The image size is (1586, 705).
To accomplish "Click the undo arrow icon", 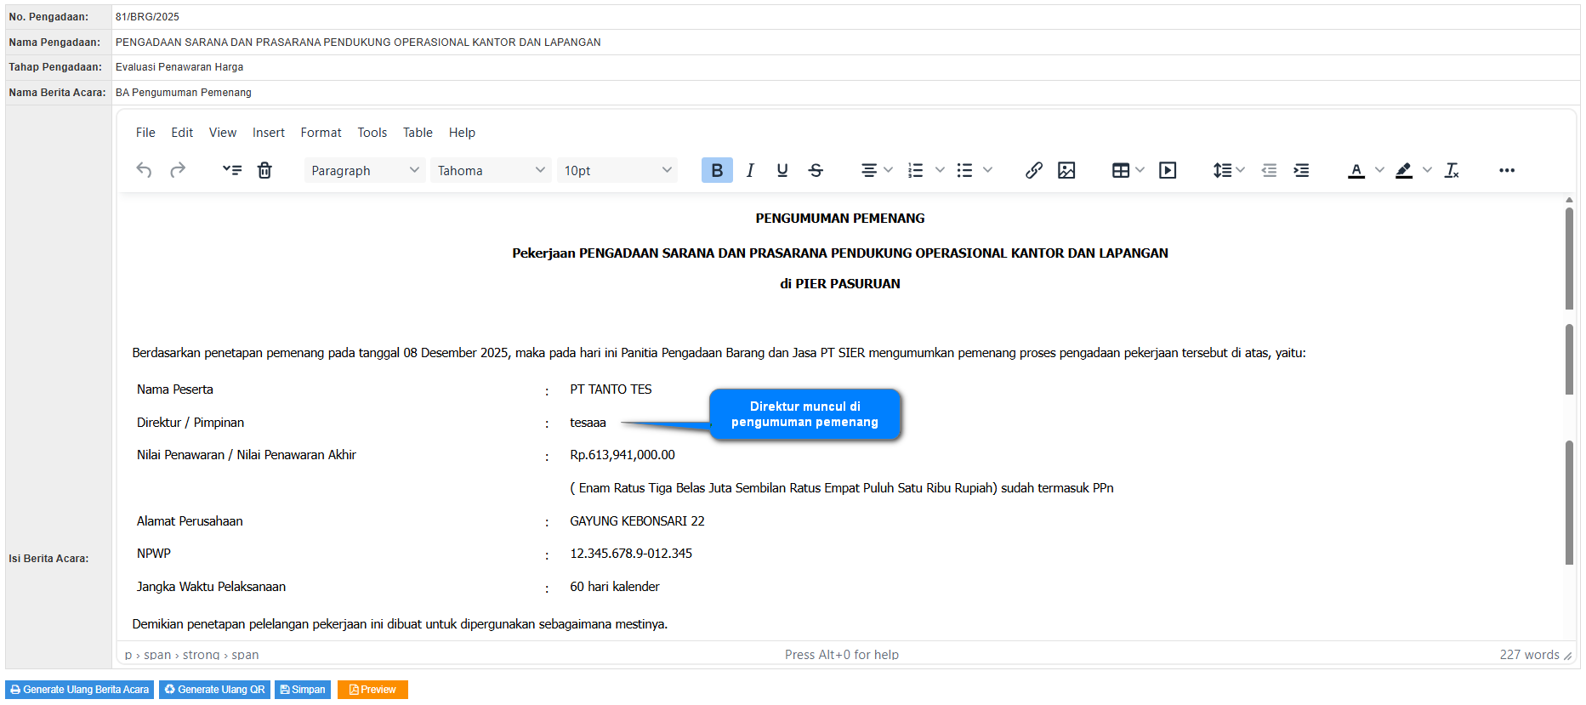I will 144,170.
